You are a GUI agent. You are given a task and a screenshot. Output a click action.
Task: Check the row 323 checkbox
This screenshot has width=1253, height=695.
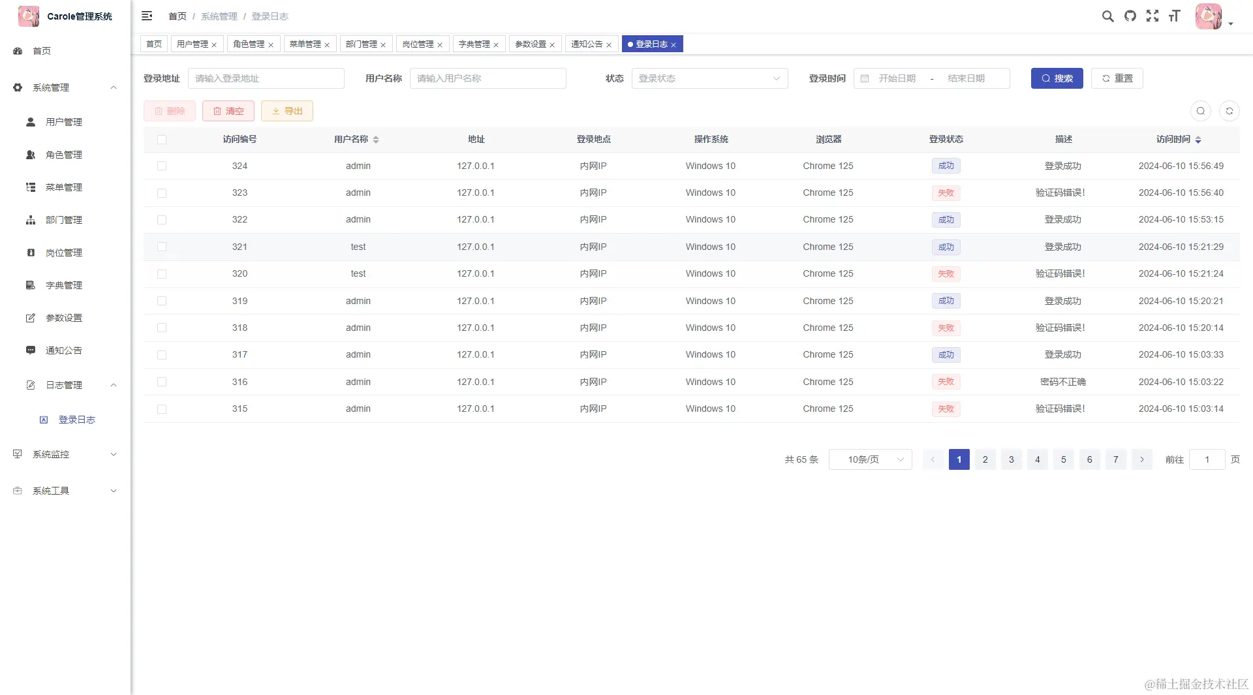pos(162,193)
